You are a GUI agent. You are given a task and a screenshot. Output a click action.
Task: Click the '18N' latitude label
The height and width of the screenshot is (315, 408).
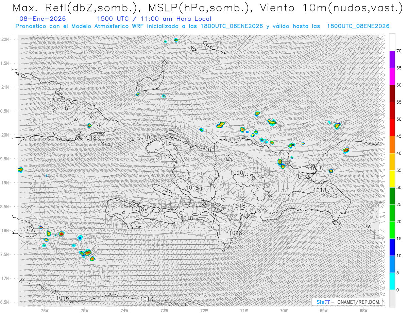click(5, 230)
